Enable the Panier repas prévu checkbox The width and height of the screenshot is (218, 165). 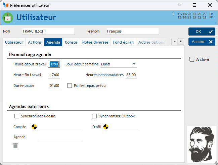(x=70, y=86)
